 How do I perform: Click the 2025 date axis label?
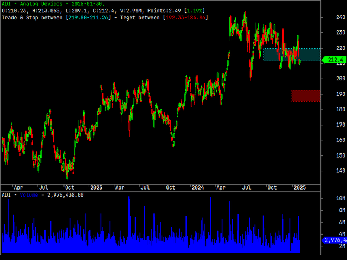pos(299,188)
